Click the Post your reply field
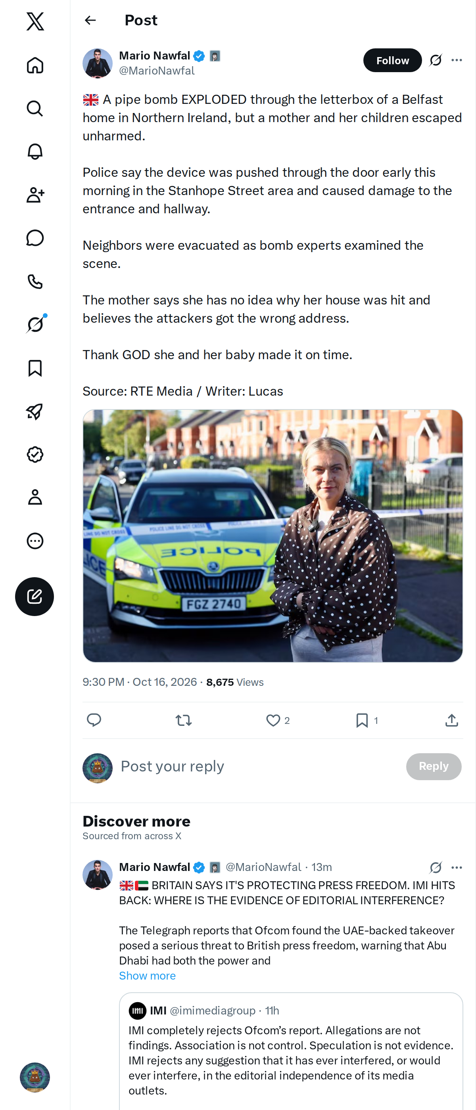 coord(259,767)
